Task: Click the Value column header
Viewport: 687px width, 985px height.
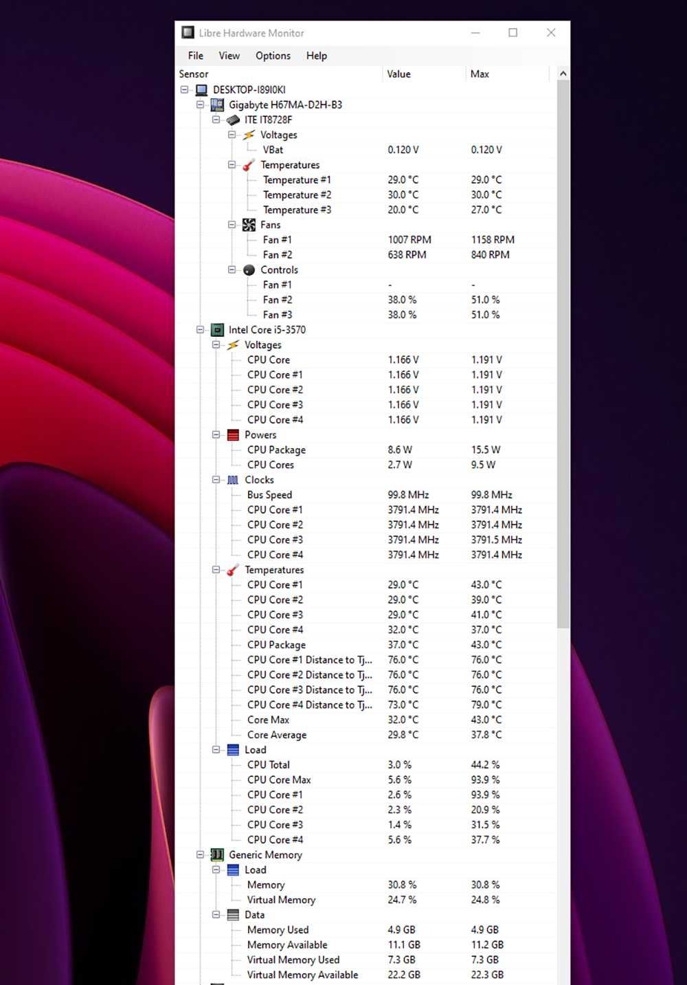Action: 424,74
